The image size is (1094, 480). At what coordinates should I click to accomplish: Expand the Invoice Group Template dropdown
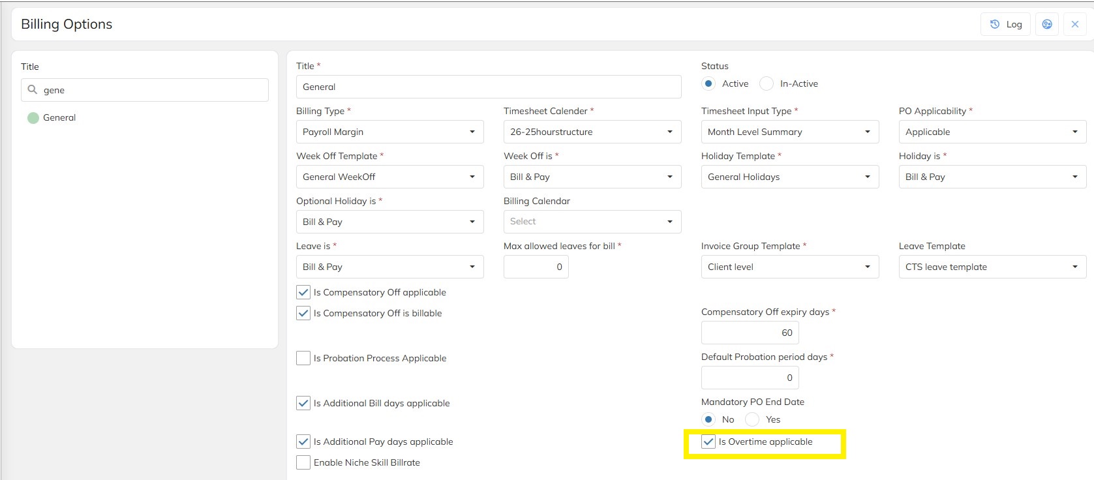pyautogui.click(x=789, y=267)
